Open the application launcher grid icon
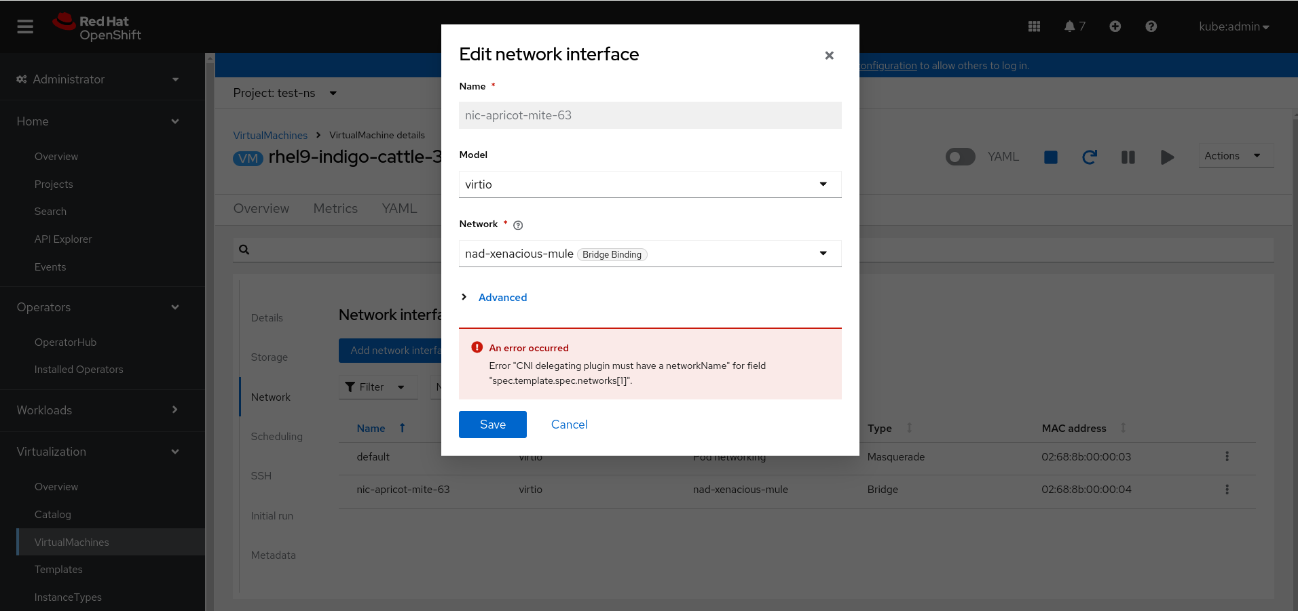Image resolution: width=1298 pixels, height=611 pixels. 1034,26
